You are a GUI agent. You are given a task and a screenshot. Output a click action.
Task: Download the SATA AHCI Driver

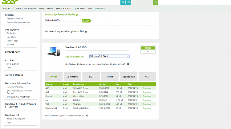(147, 88)
